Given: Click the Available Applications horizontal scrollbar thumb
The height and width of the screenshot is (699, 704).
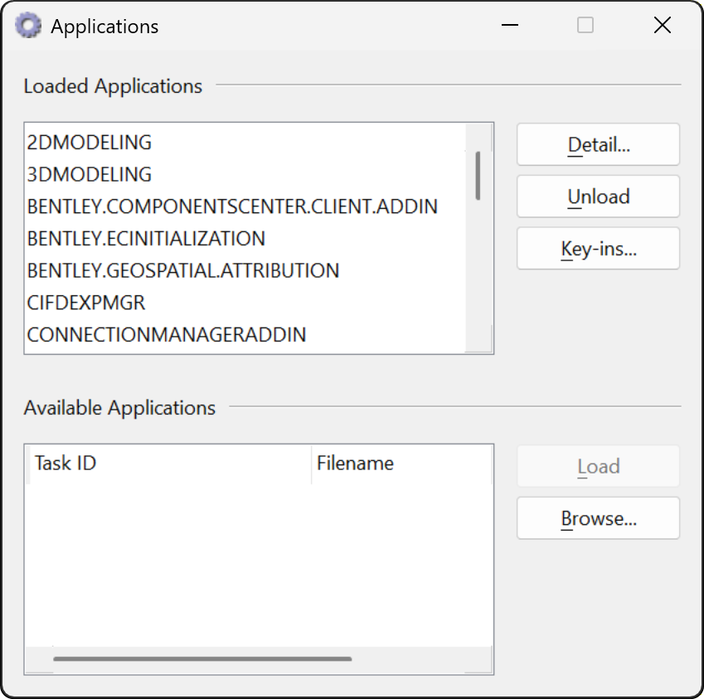Looking at the screenshot, I should click(202, 659).
